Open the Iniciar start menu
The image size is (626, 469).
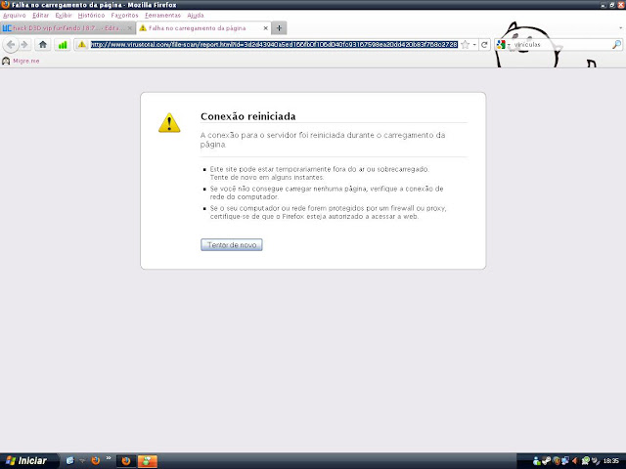tap(28, 461)
